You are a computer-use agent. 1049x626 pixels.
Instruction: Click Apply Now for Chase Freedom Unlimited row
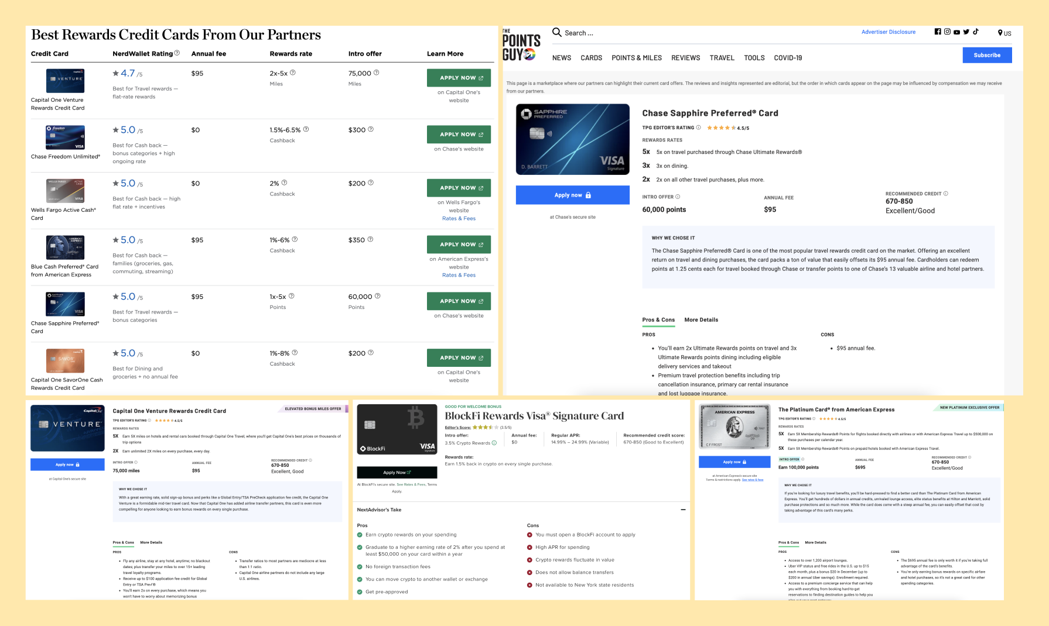coord(459,135)
